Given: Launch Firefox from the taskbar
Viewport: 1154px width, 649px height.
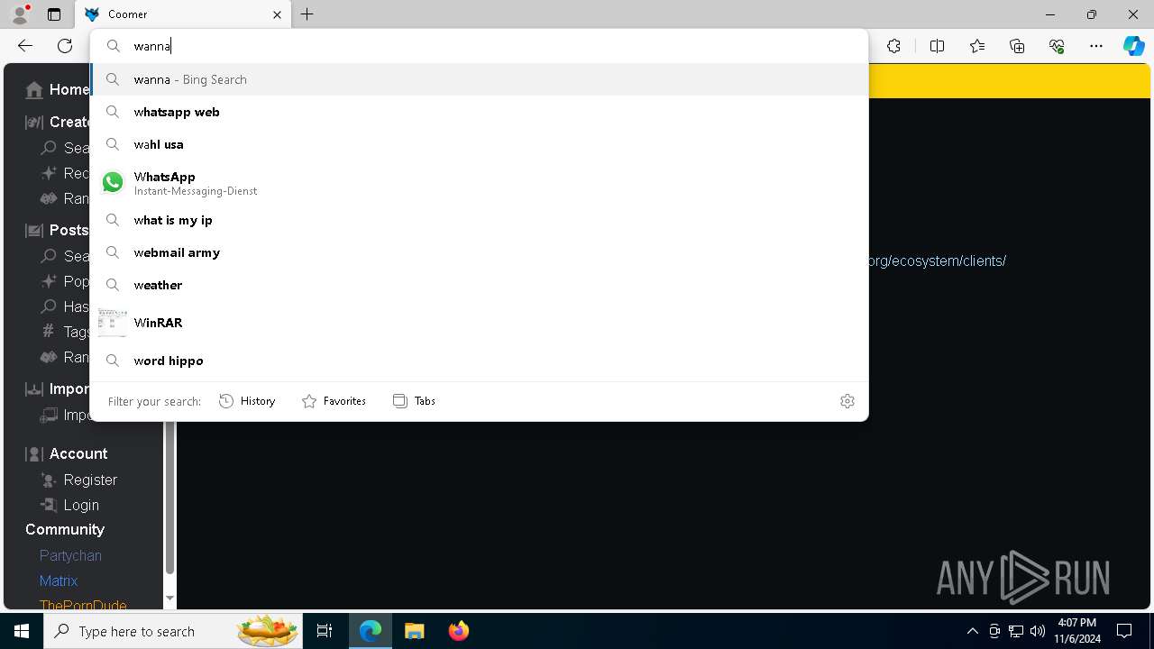Looking at the screenshot, I should coord(458,631).
